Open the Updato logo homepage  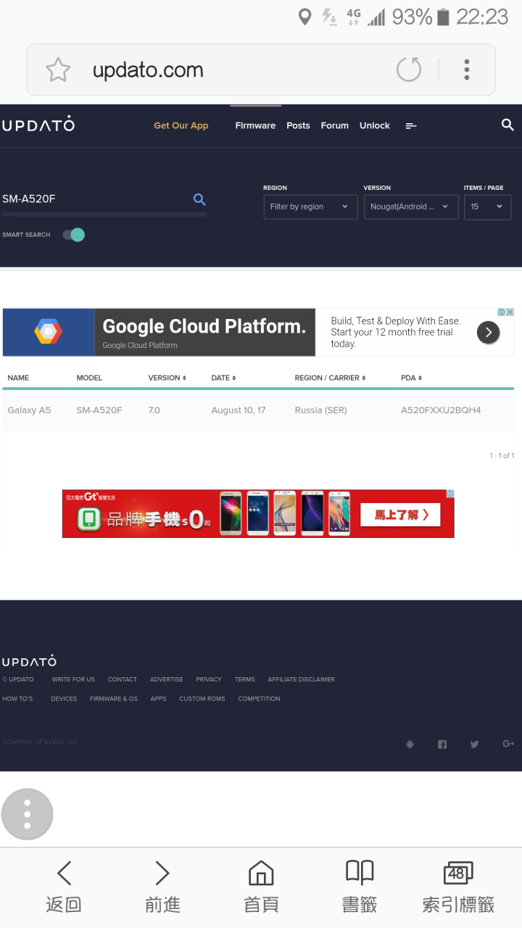[38, 125]
